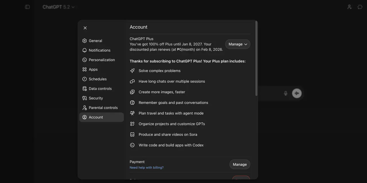This screenshot has height=183, width=367.
Task: Click the invite user icon at top right
Action: pyautogui.click(x=349, y=7)
